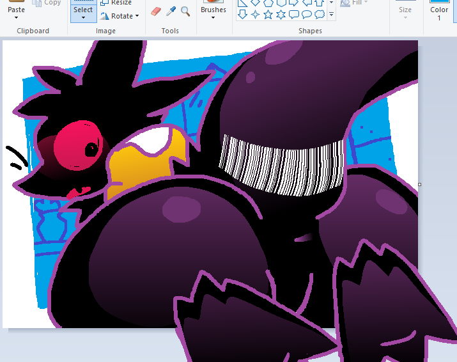The height and width of the screenshot is (362, 457).
Task: Pick the Color picker eyedropper tool
Action: (x=171, y=11)
